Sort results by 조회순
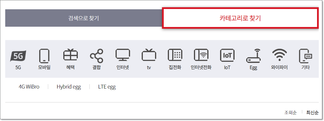 [x=290, y=113]
